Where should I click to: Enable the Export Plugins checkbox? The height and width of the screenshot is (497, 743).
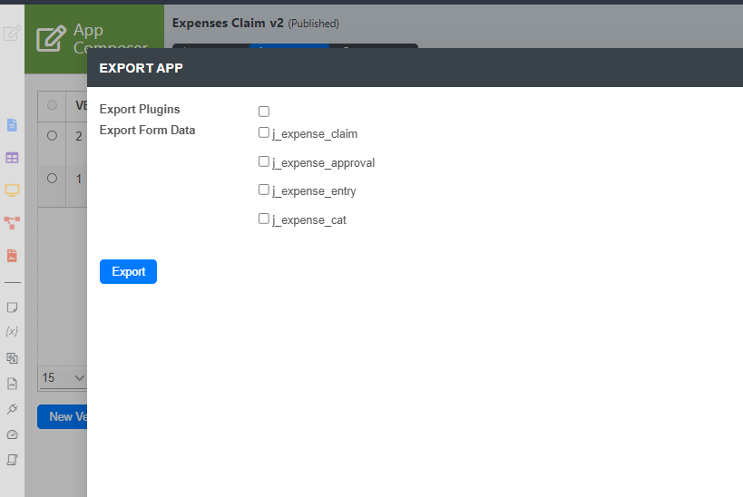coord(264,112)
